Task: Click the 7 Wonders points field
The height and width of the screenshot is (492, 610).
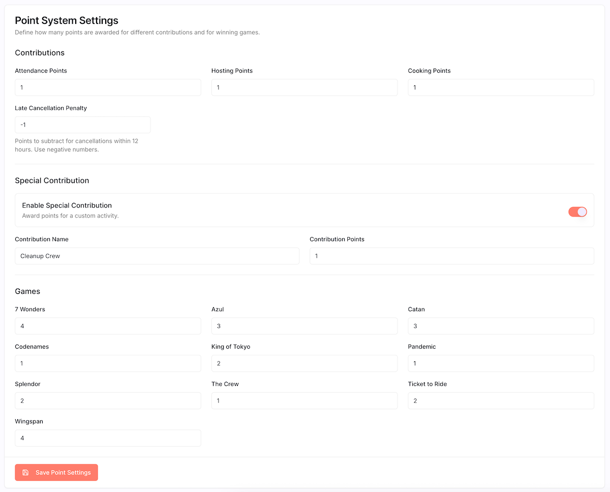Action: [108, 326]
